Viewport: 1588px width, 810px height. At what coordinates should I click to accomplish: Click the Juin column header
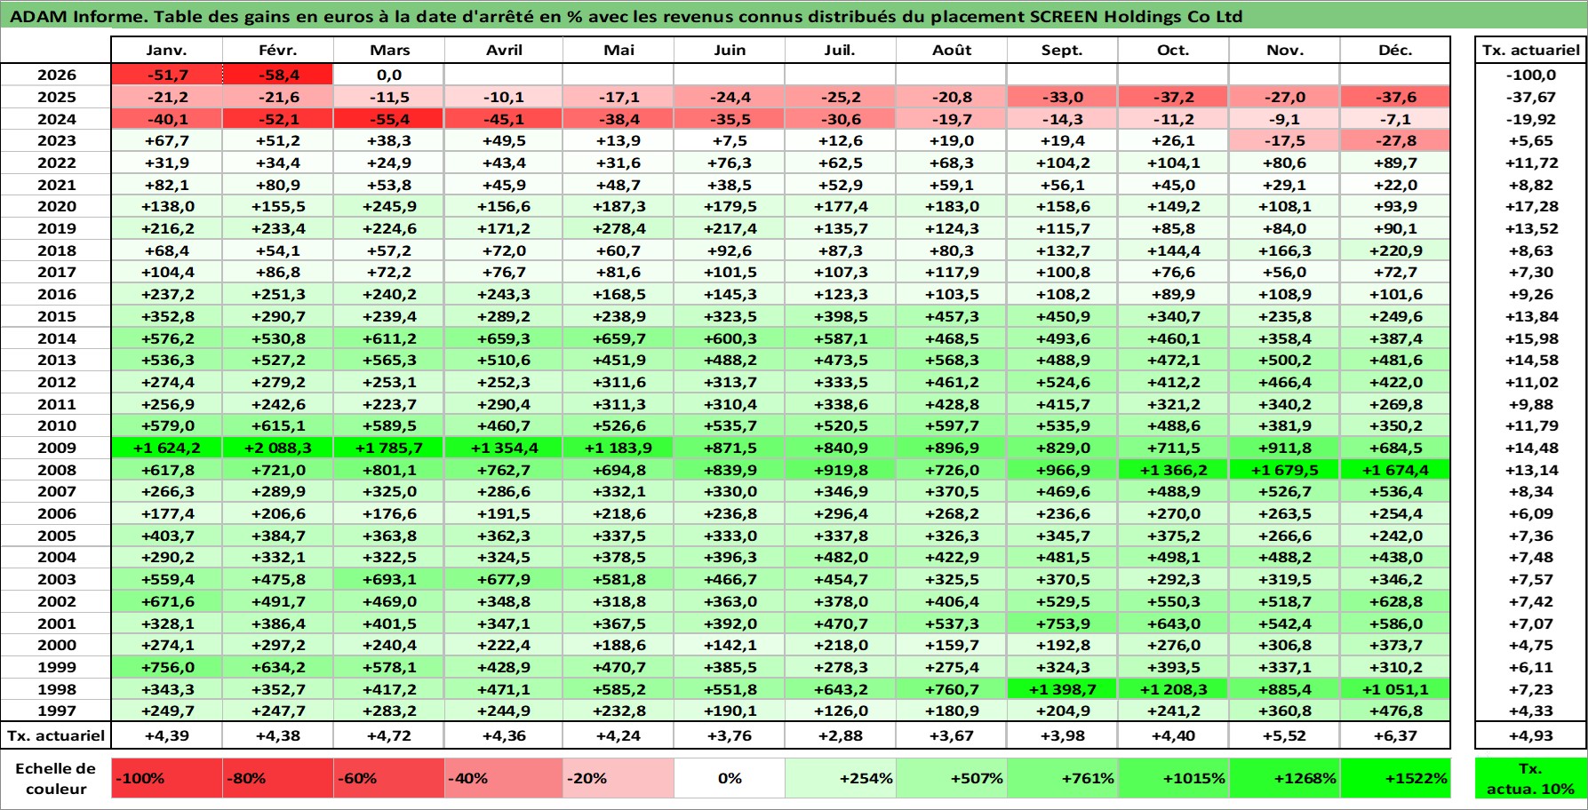click(x=730, y=51)
